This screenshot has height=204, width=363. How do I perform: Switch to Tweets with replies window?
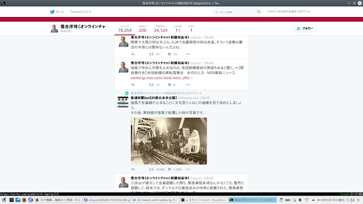click(156, 200)
